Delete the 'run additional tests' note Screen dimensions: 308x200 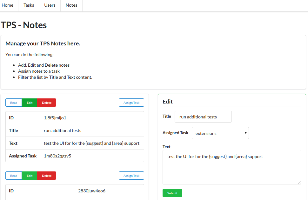tap(47, 103)
